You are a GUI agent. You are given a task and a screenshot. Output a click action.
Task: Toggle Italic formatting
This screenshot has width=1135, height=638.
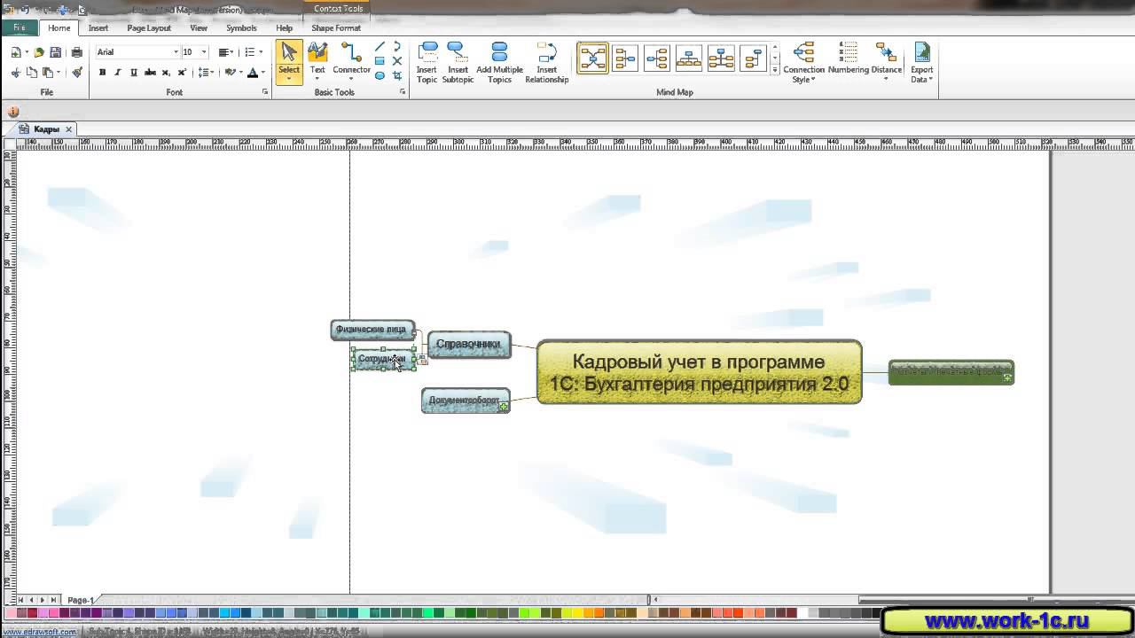tap(118, 73)
